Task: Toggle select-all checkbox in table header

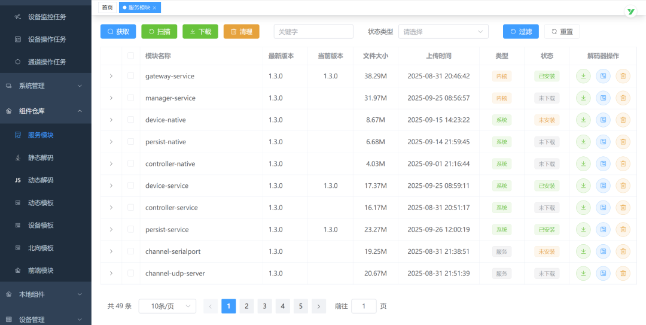Action: (131, 56)
